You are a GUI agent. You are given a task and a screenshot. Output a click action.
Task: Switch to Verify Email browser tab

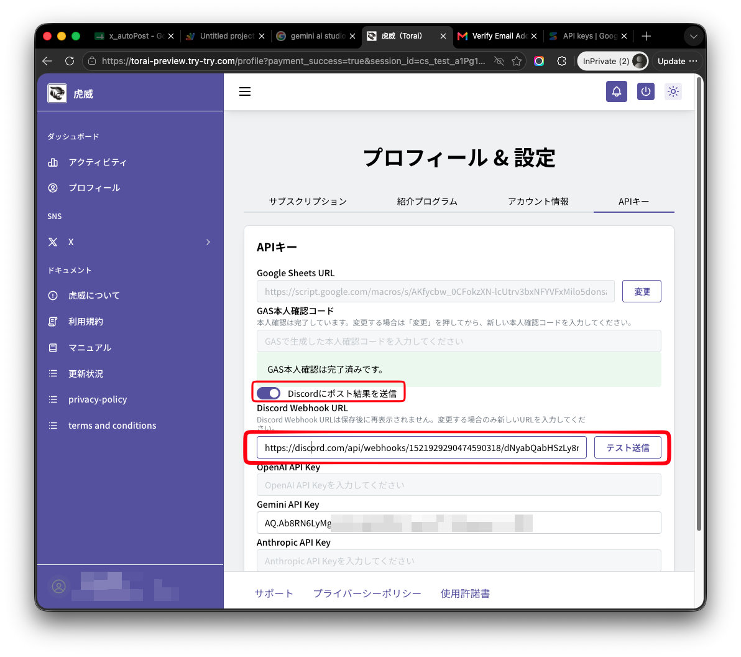(497, 36)
